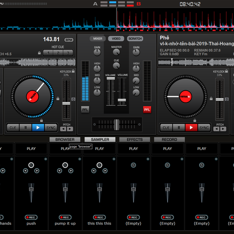
Task: Switch to the Effects tab
Action: [135, 139]
